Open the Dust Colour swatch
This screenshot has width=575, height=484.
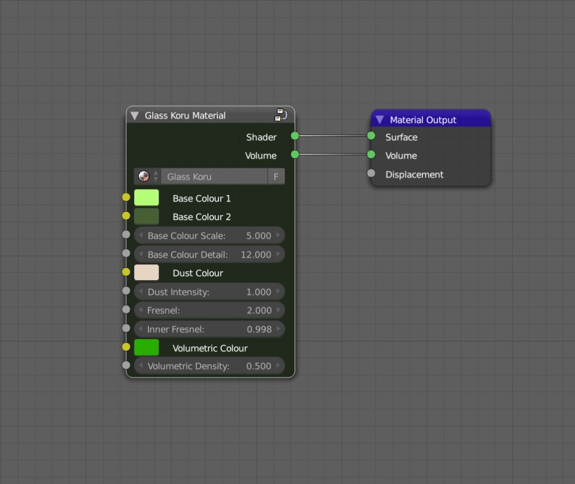tap(145, 272)
